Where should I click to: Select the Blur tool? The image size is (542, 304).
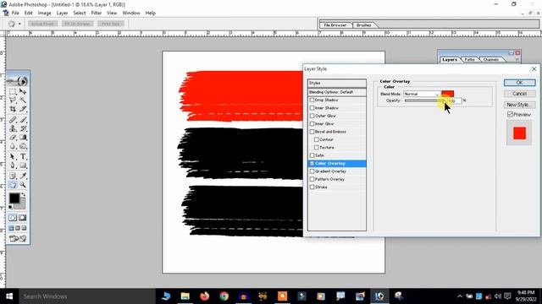pos(13,146)
